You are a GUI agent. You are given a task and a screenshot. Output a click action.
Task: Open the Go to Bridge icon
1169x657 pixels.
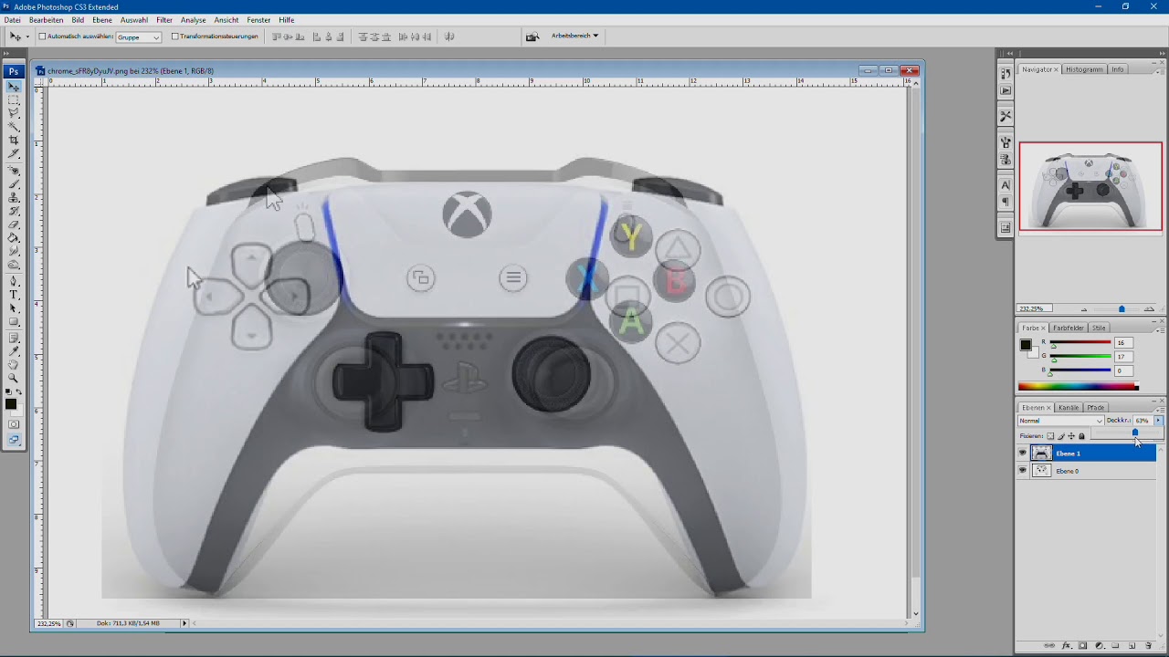coord(532,36)
